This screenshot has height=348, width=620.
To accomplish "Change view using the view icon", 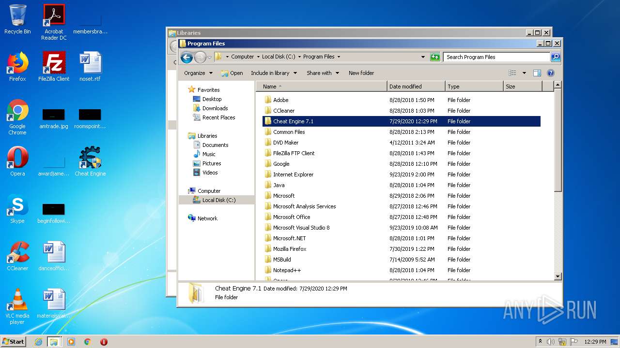I will [512, 73].
